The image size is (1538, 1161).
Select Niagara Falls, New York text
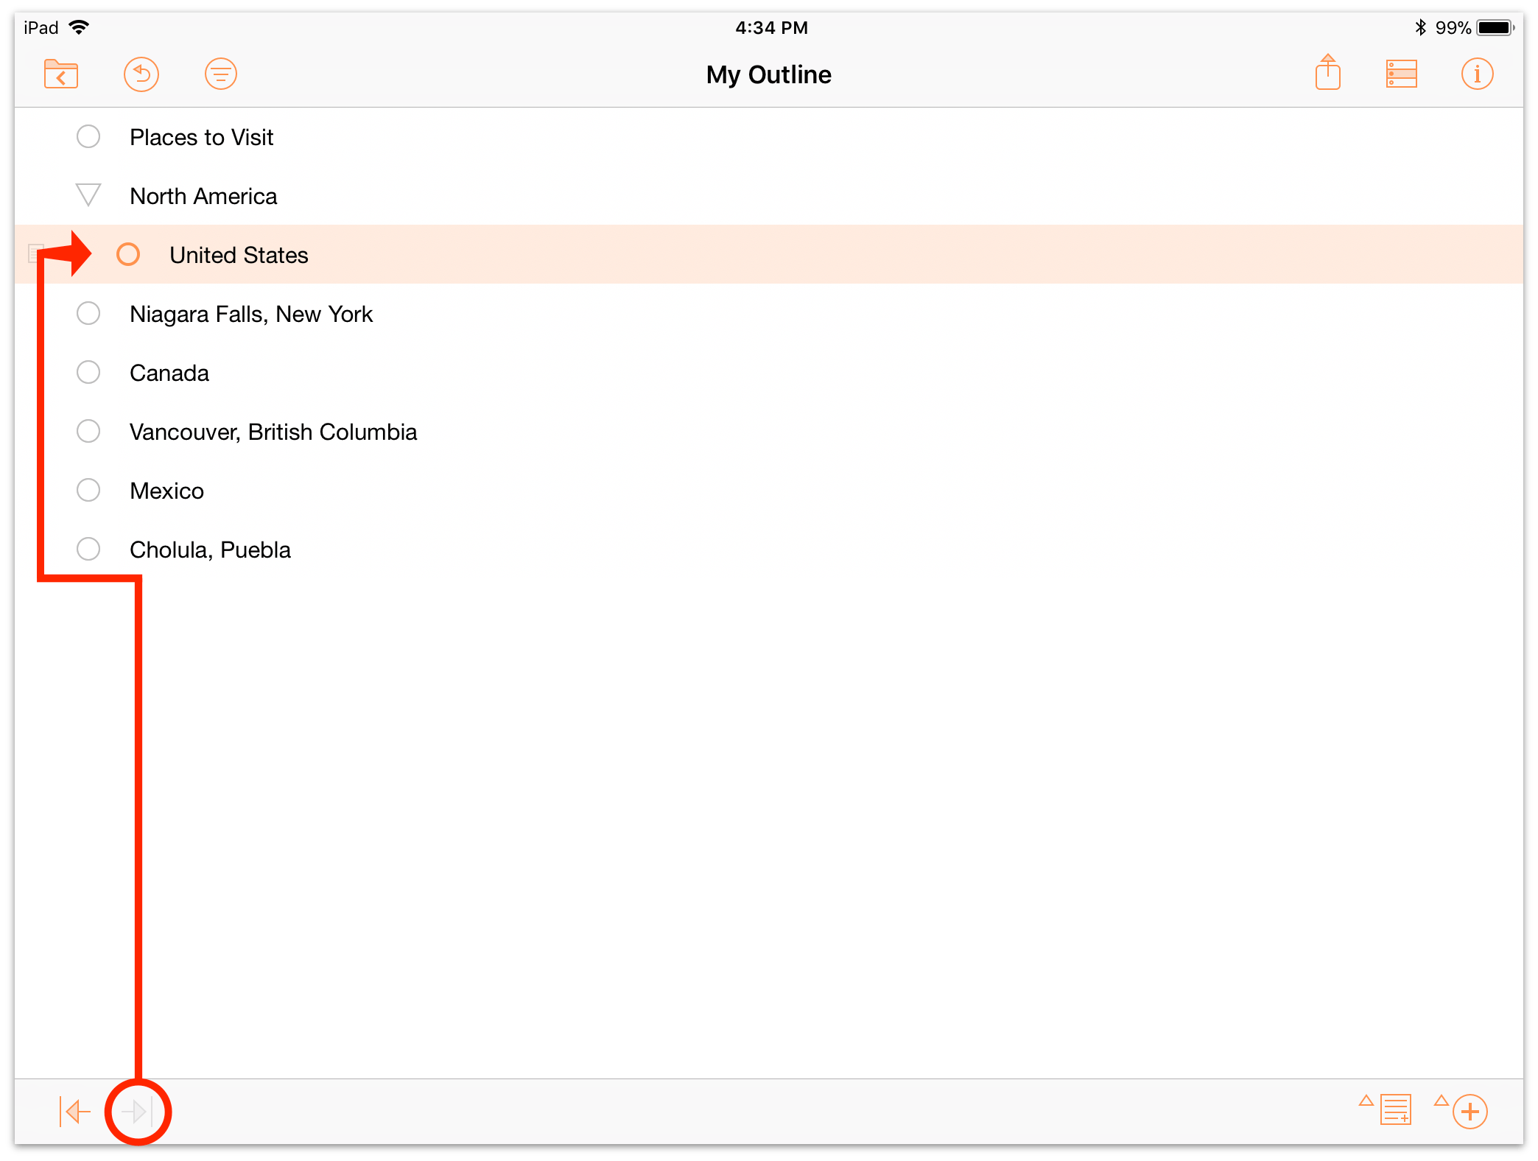(x=251, y=314)
